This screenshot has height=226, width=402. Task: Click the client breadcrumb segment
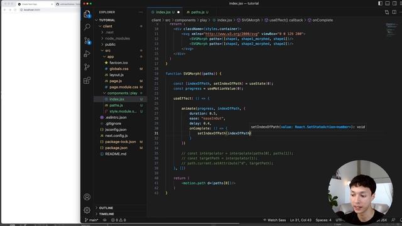[156, 20]
